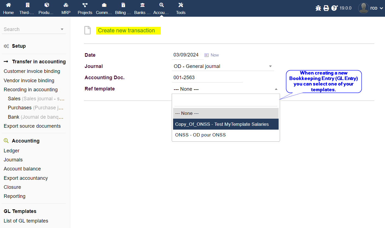385x228 pixels.
Task: Click the Accounting Doc. input field
Action: (207, 78)
